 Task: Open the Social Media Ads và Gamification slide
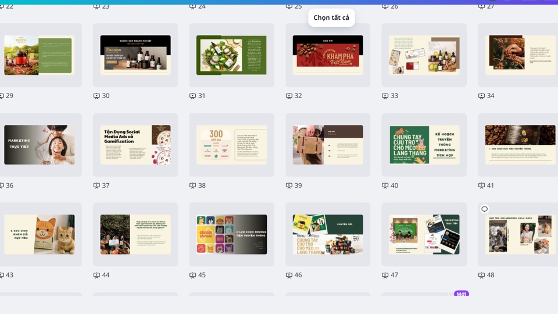135,145
